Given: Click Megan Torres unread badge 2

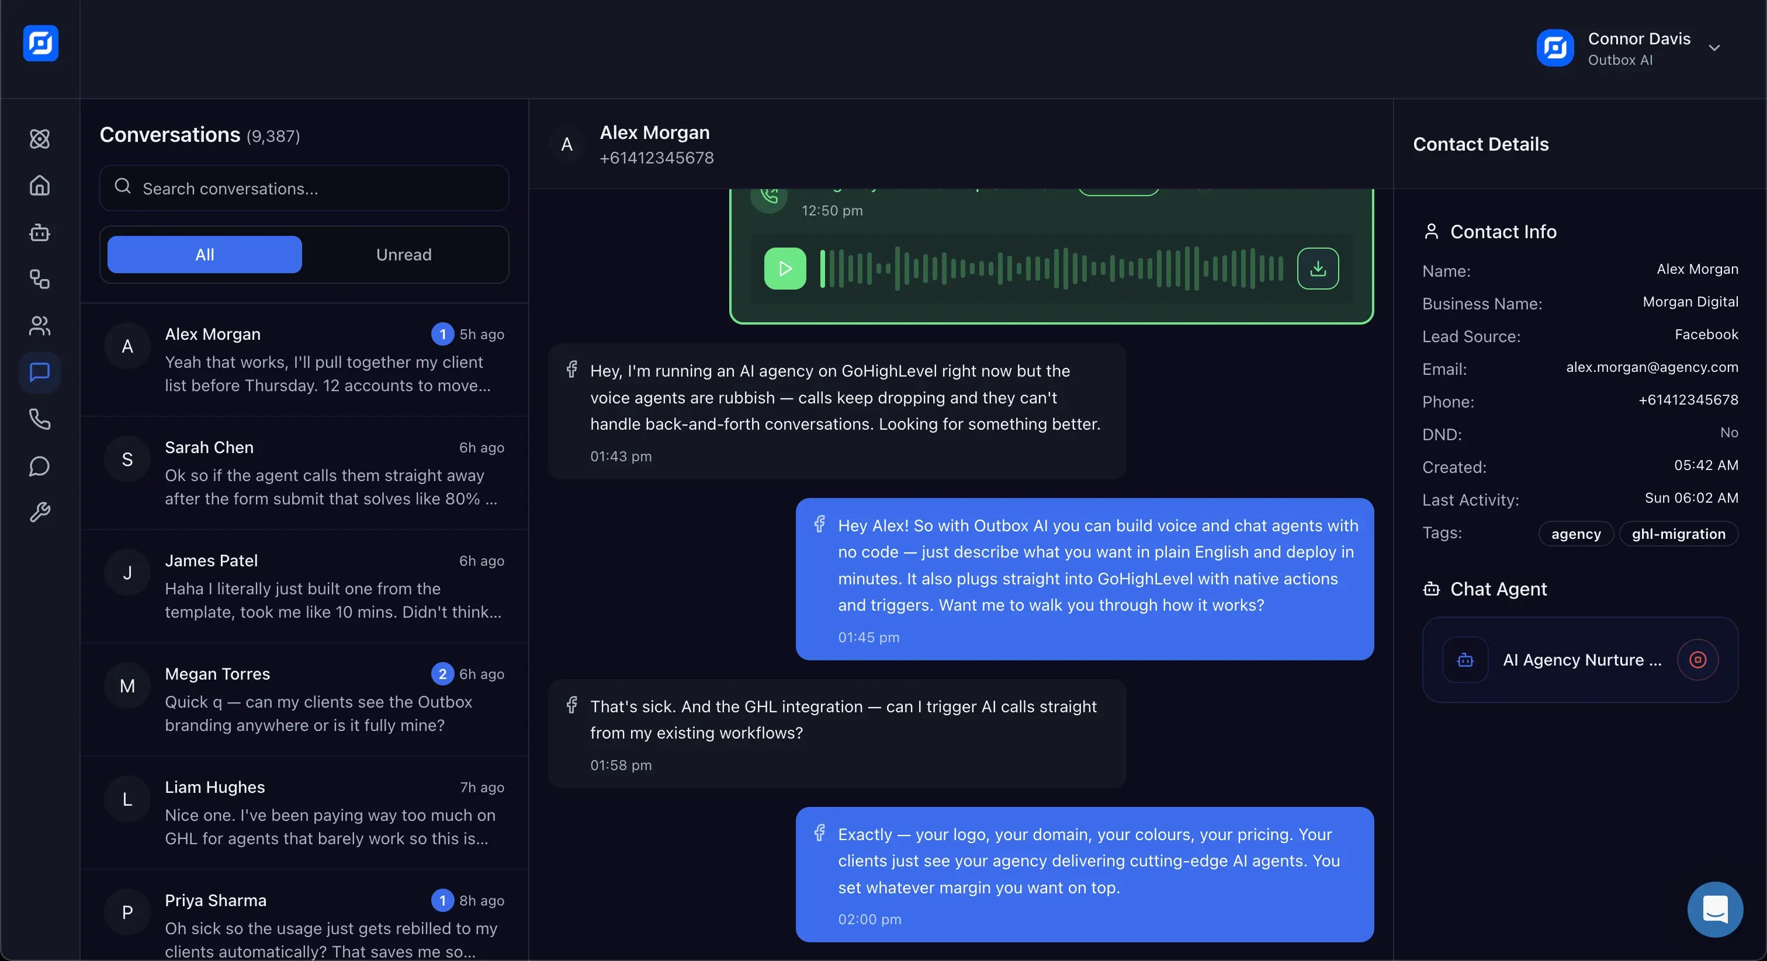Looking at the screenshot, I should (x=442, y=674).
